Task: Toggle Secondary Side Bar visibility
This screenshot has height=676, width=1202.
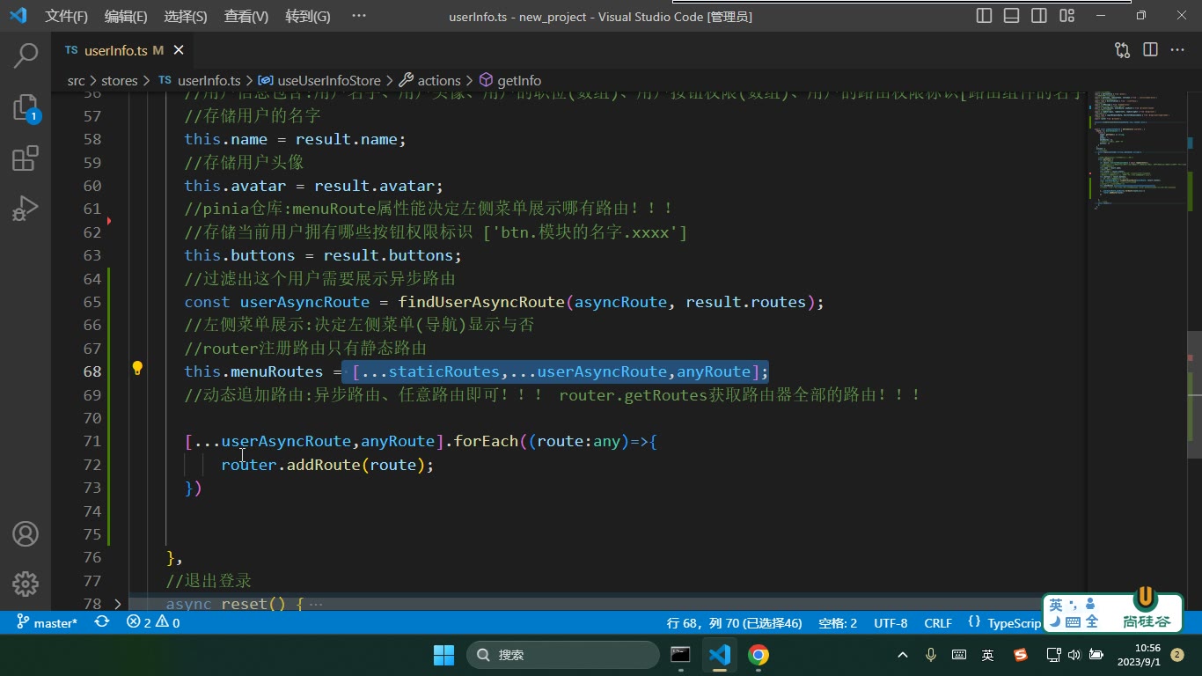Action: tap(1039, 16)
